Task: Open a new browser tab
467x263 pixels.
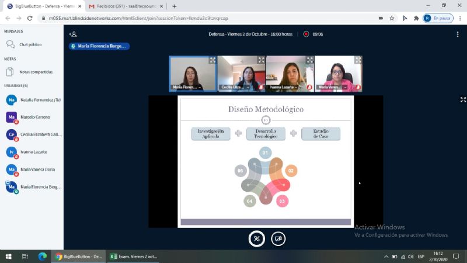Action: (x=174, y=6)
